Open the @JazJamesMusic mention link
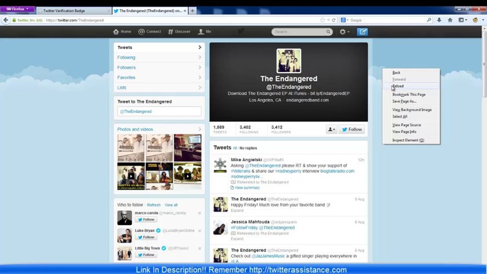This screenshot has width=487, height=274. [268, 256]
